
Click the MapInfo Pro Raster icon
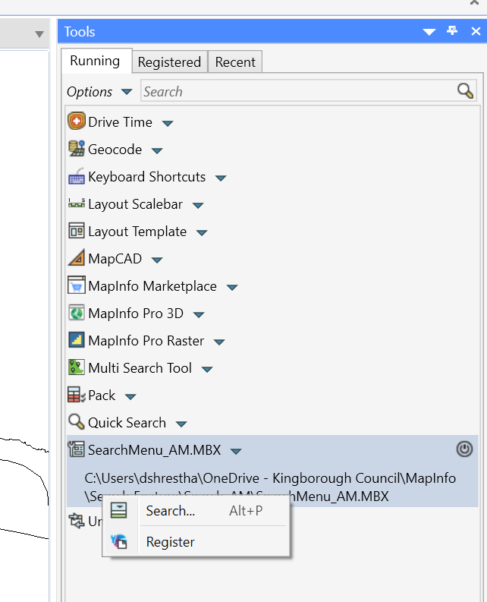coord(77,340)
